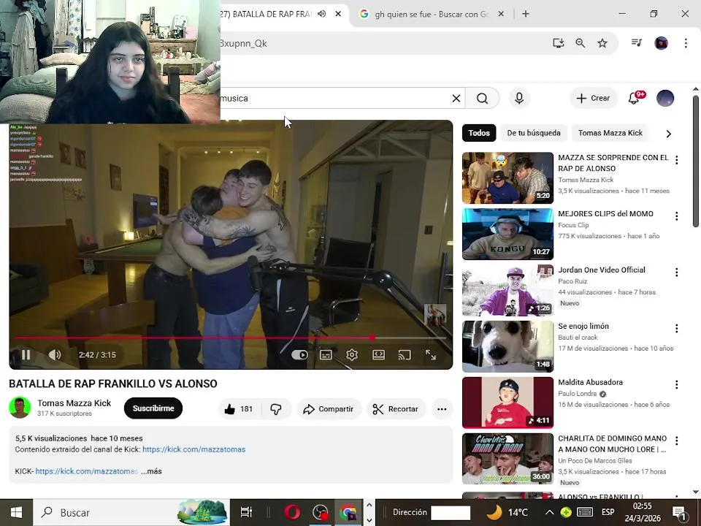Viewport: 701px width, 526px height.
Task: Clear the search box with X
Action: coord(456,99)
